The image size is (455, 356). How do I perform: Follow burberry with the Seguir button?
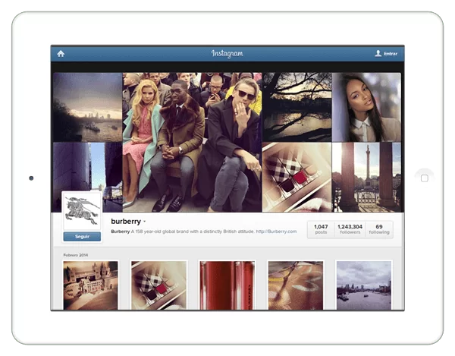pos(82,237)
